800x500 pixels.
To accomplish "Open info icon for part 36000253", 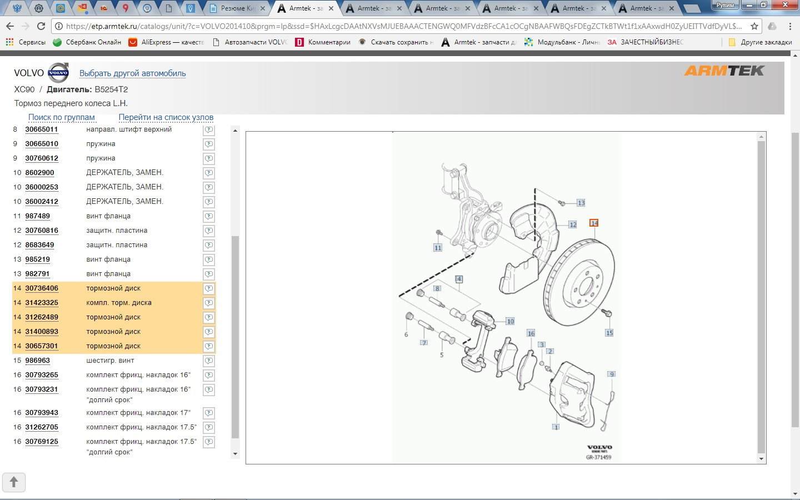I will tap(209, 187).
